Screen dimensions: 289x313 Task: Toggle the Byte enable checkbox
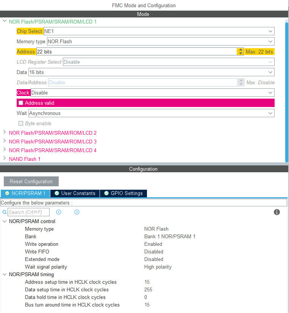(21, 123)
